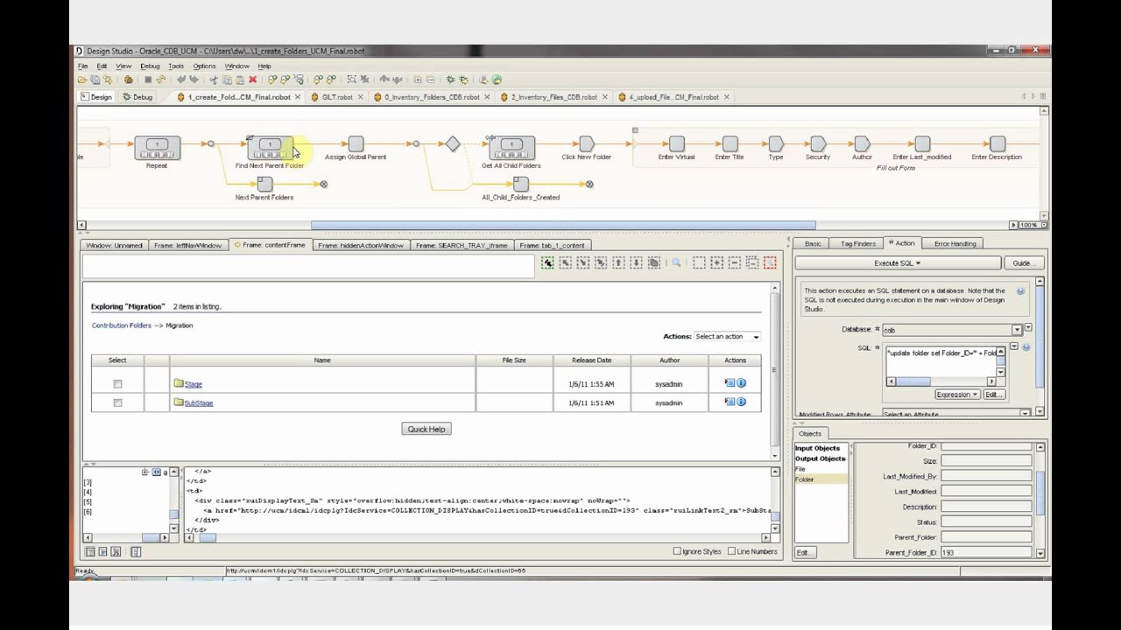Click the globe icon in main toolbar
The width and height of the screenshot is (1121, 630).
click(x=497, y=80)
